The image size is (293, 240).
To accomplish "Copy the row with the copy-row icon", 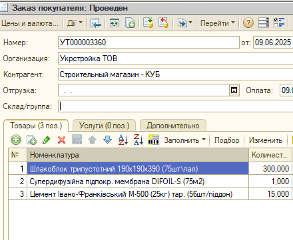I will pyautogui.click(x=31, y=140).
